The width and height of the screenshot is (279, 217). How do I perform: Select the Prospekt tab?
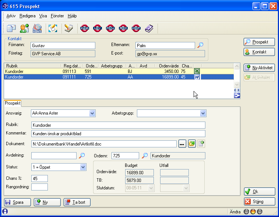click(13, 103)
